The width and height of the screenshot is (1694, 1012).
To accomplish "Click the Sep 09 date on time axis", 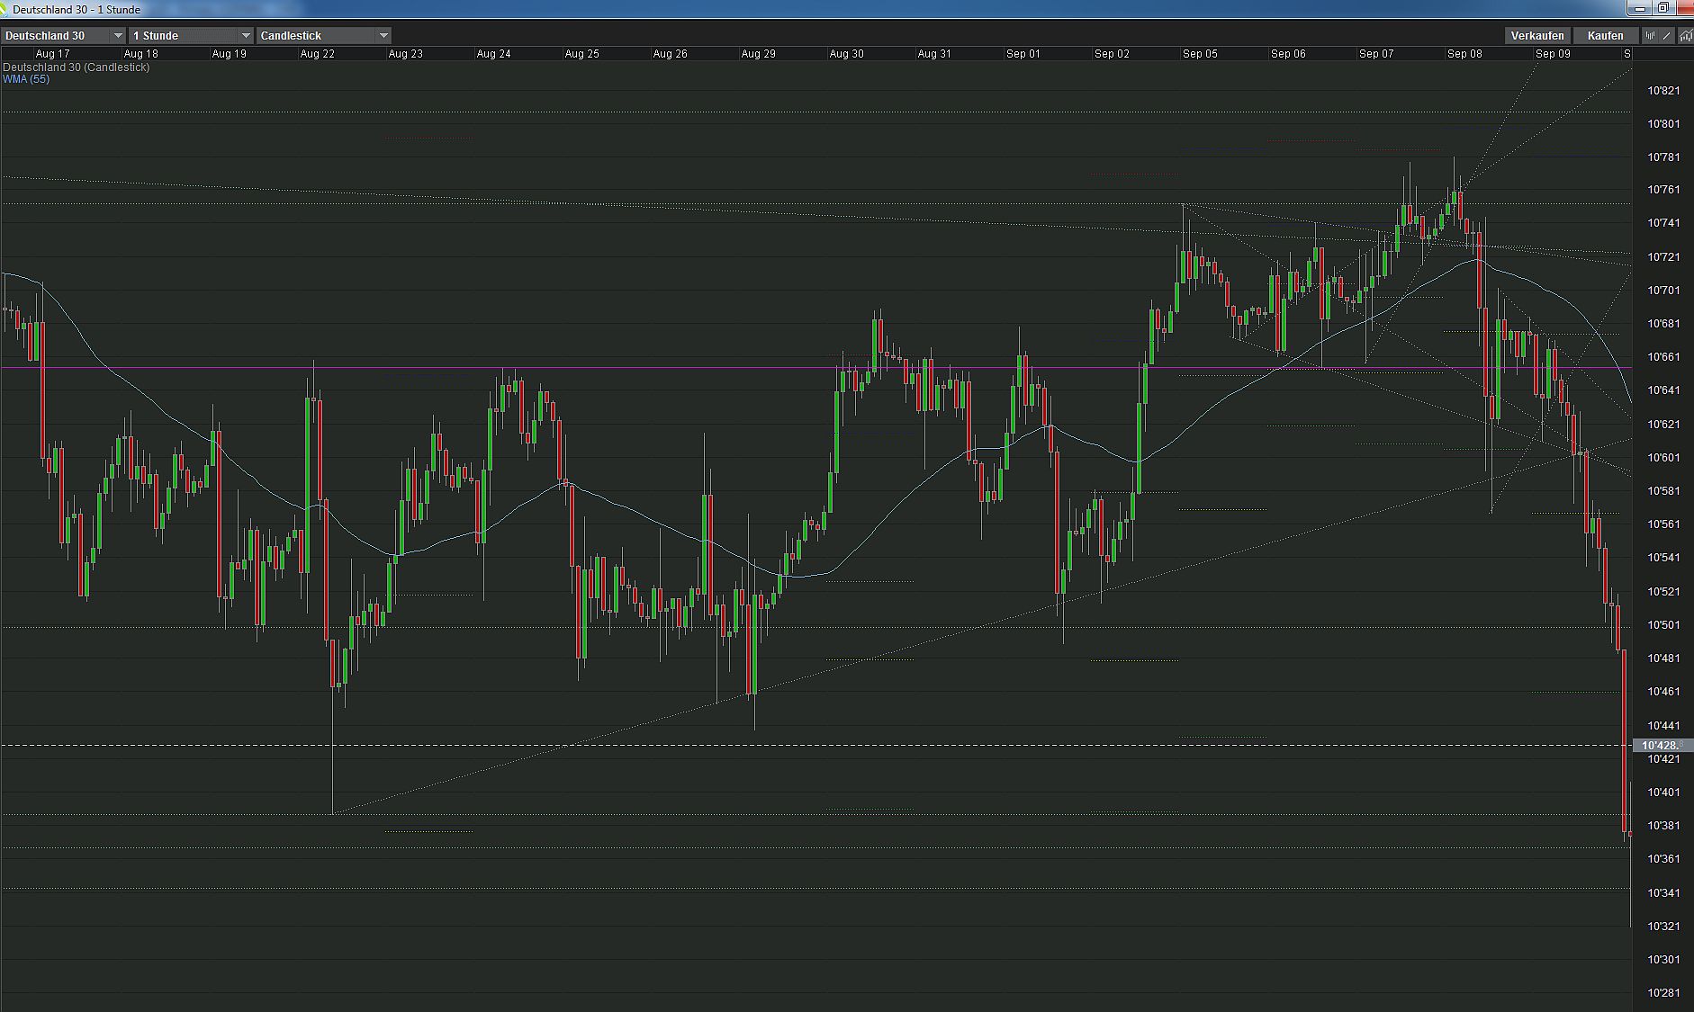I will tap(1553, 54).
